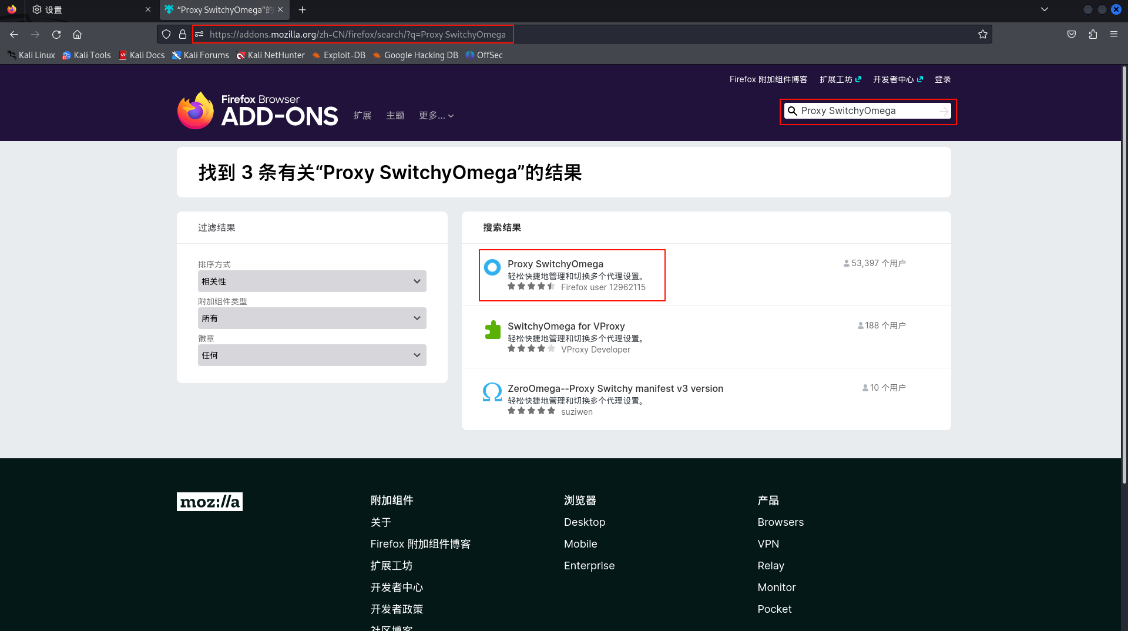Click the browser reload button

tap(56, 35)
